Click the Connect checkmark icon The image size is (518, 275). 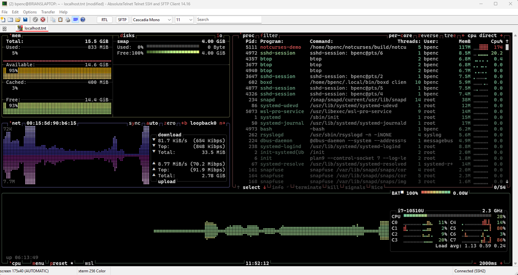(x=35, y=20)
